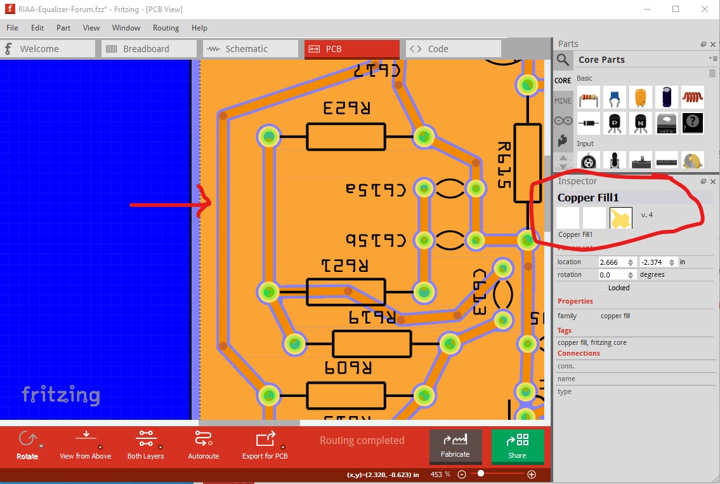Click the Copper Fill PCB view thumbnail
This screenshot has height=484, width=720.
(621, 218)
